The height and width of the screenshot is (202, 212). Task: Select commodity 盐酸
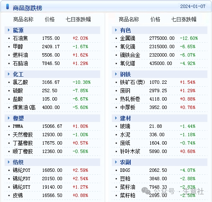pos(18,99)
